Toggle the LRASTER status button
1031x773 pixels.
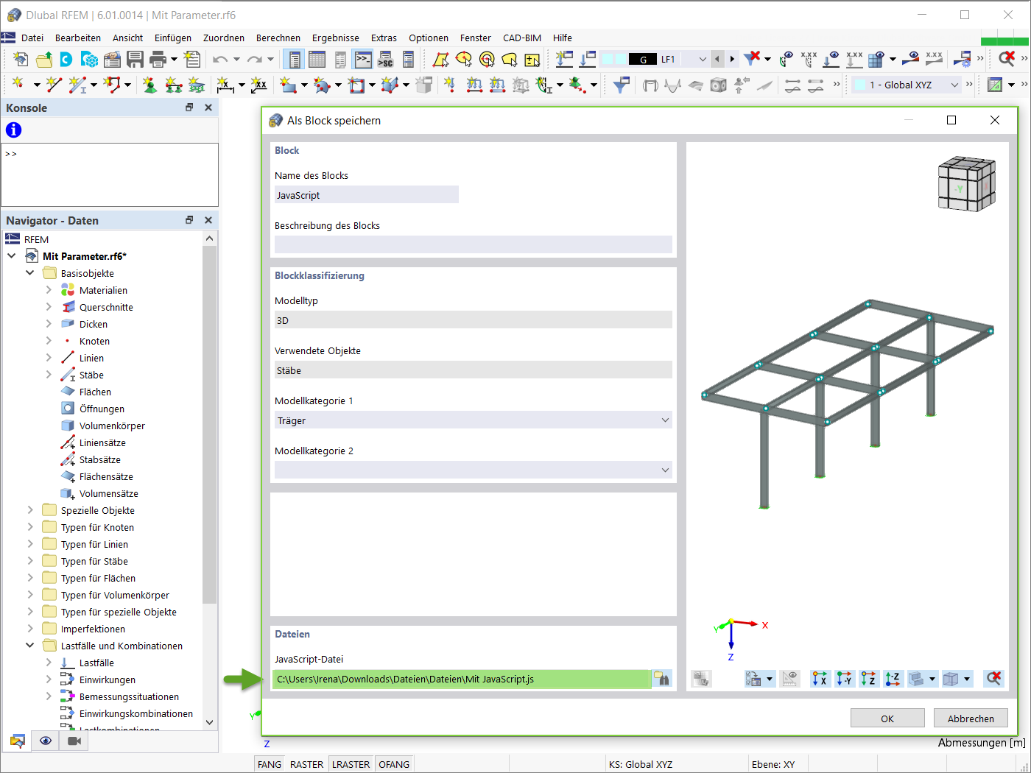tap(351, 764)
